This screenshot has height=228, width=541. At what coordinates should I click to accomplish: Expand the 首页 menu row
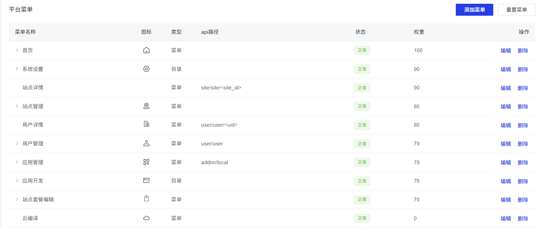pos(17,50)
